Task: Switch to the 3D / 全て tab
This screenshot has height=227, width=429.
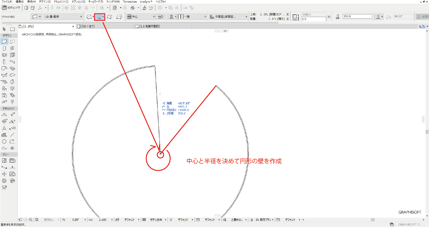Action: coord(88,27)
